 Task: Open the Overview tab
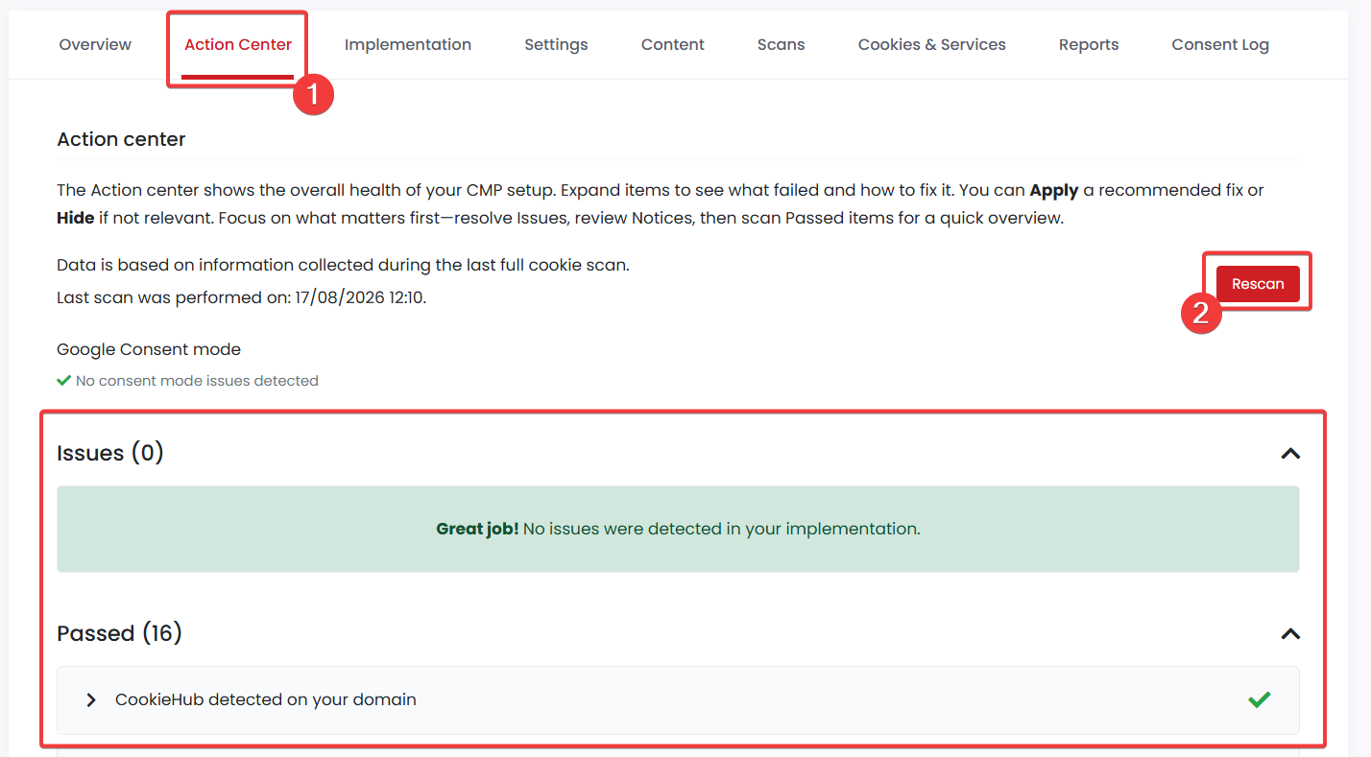(95, 44)
